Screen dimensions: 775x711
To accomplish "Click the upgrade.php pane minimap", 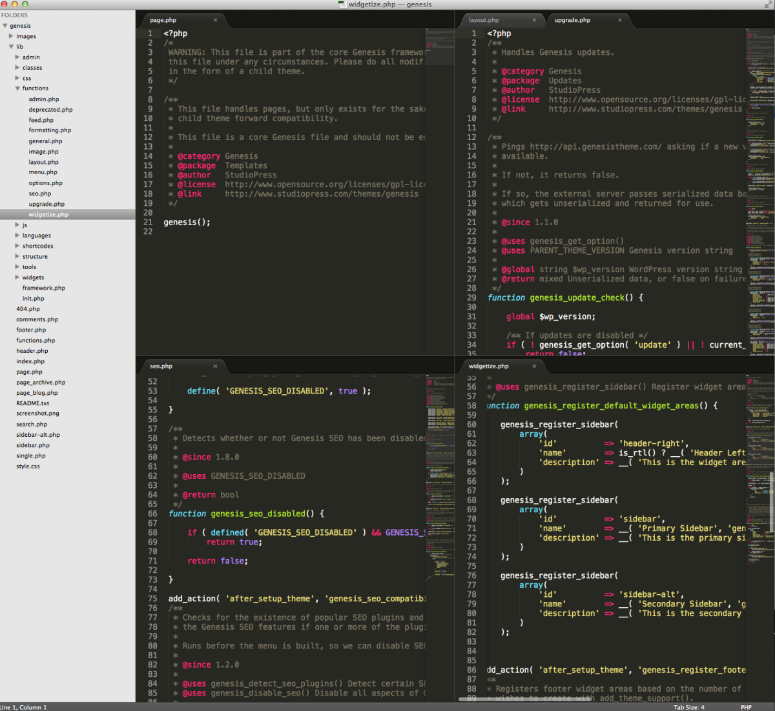I will [x=760, y=192].
